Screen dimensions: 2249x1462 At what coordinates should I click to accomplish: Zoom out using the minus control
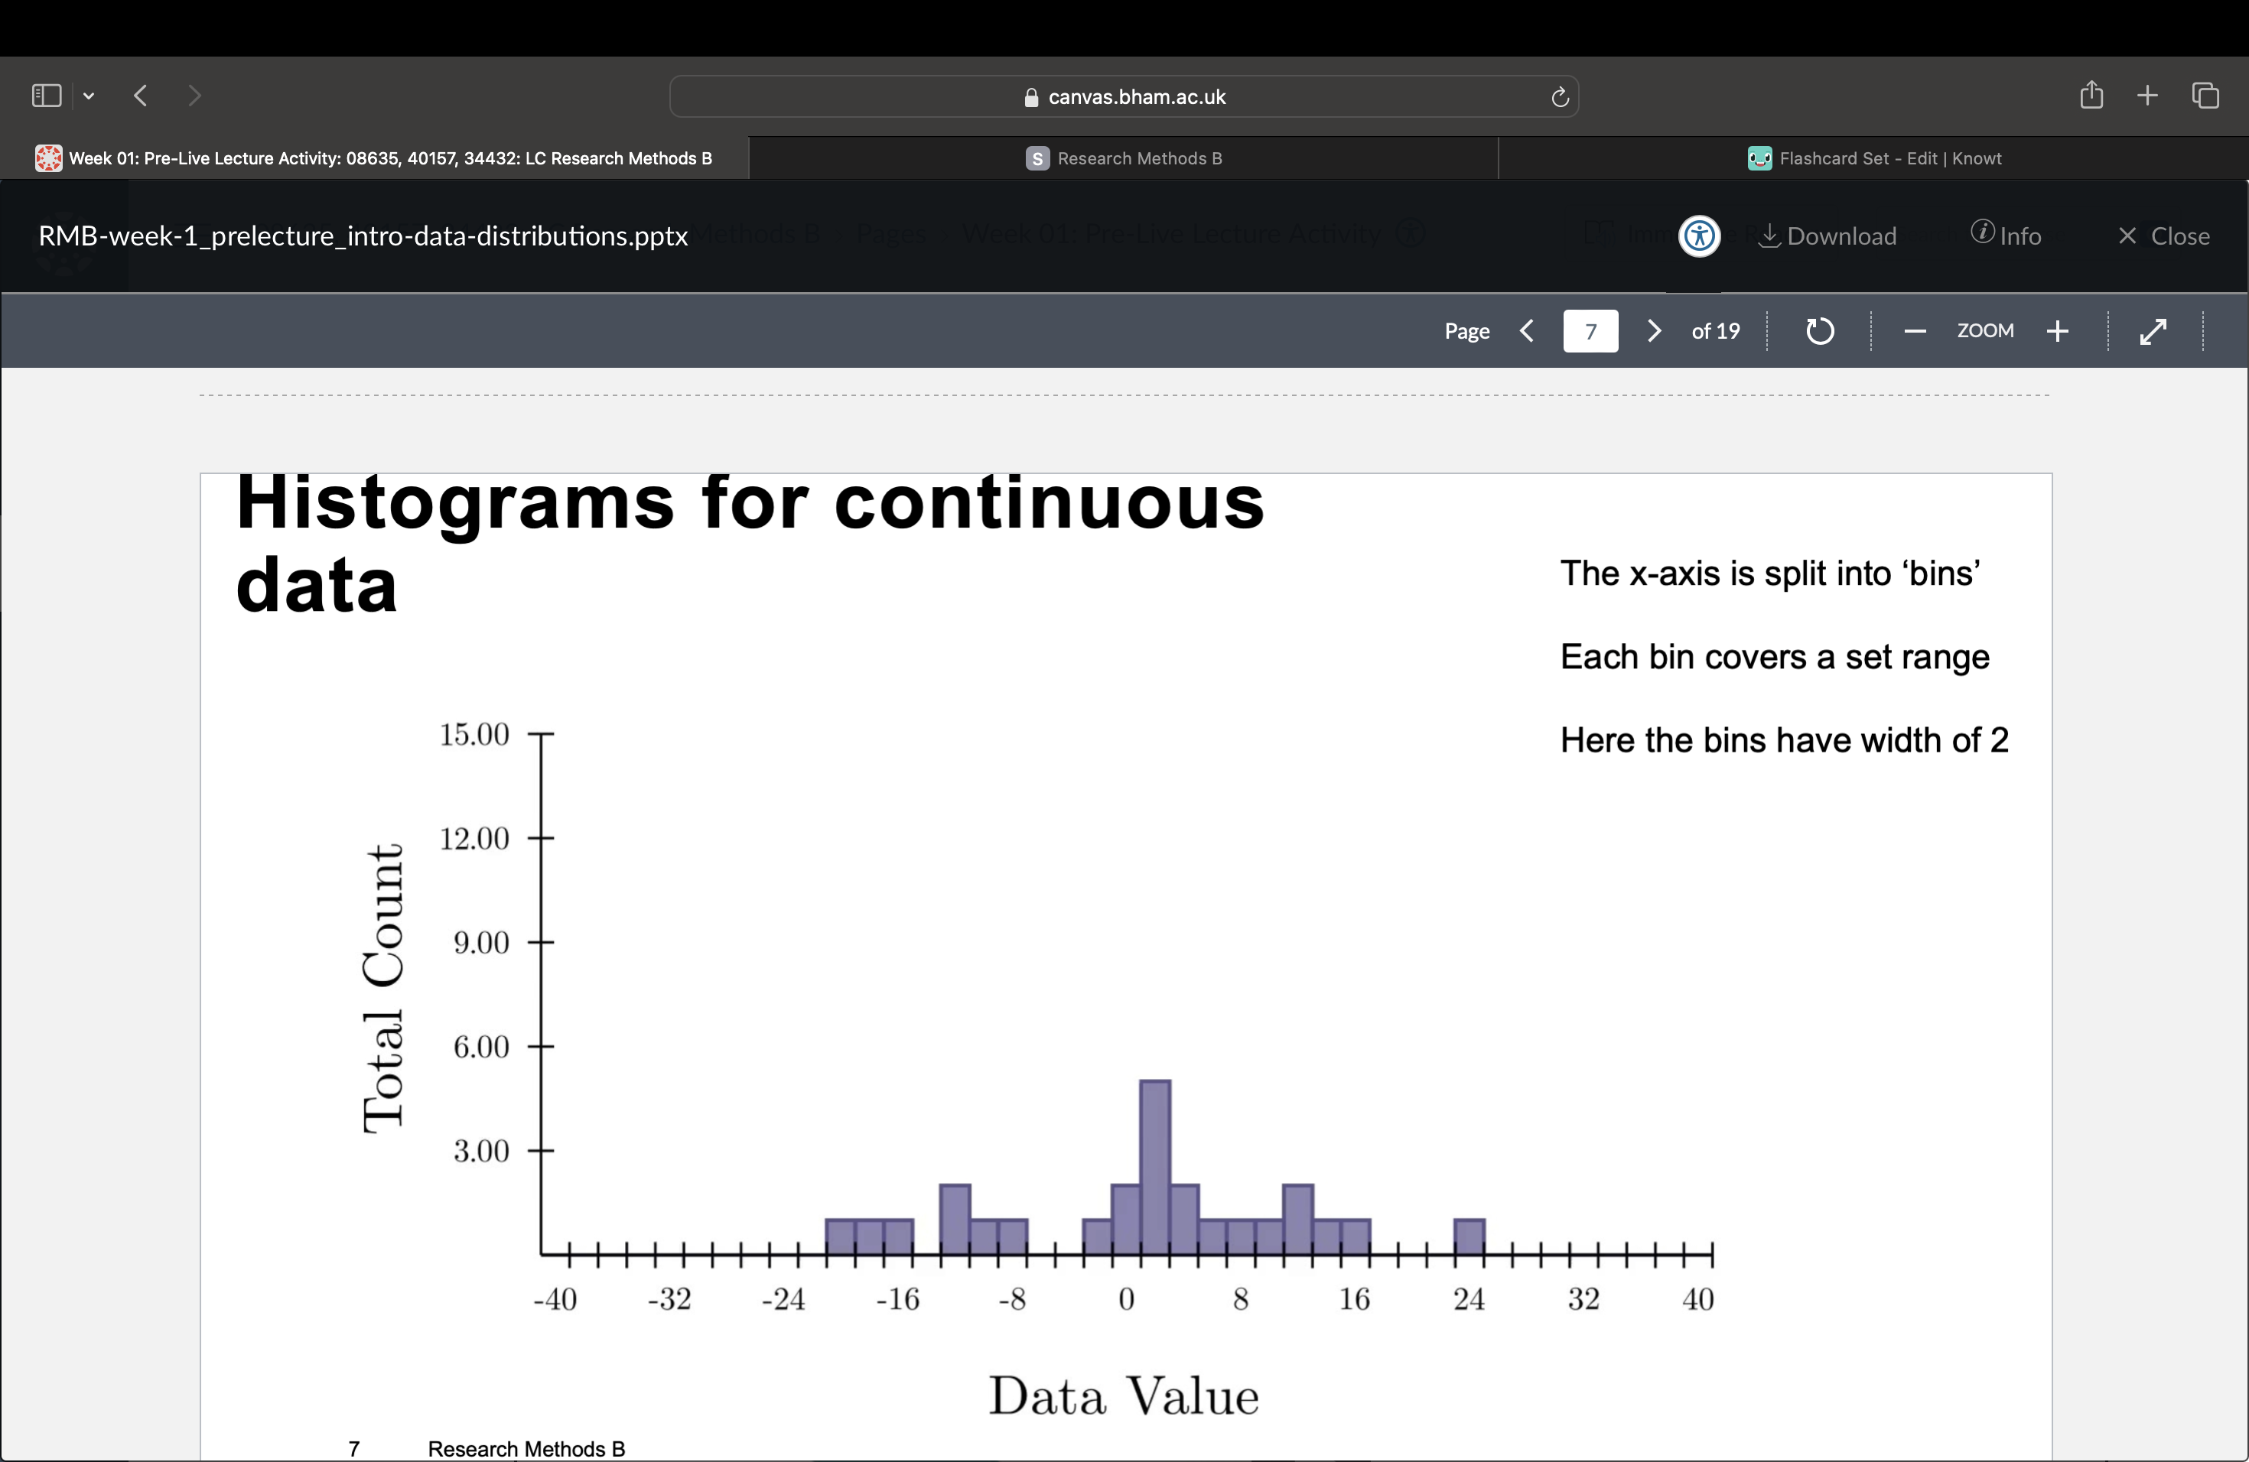click(1915, 330)
